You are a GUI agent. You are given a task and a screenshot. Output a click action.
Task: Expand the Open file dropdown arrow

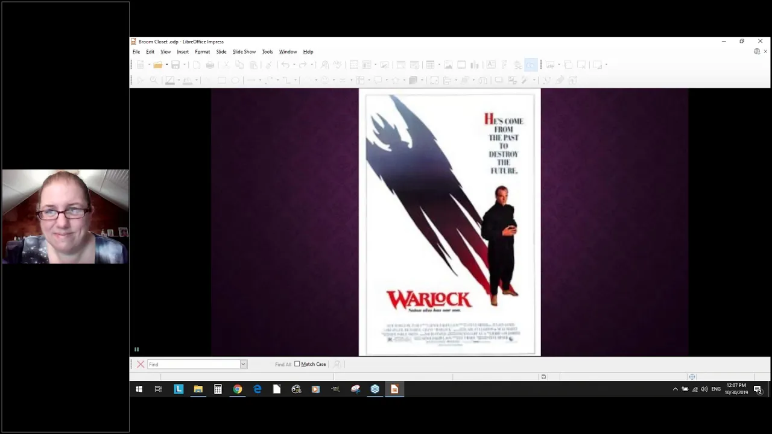(167, 64)
